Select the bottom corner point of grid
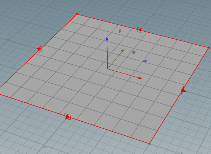The width and height of the screenshot is (211, 154). (x=149, y=143)
